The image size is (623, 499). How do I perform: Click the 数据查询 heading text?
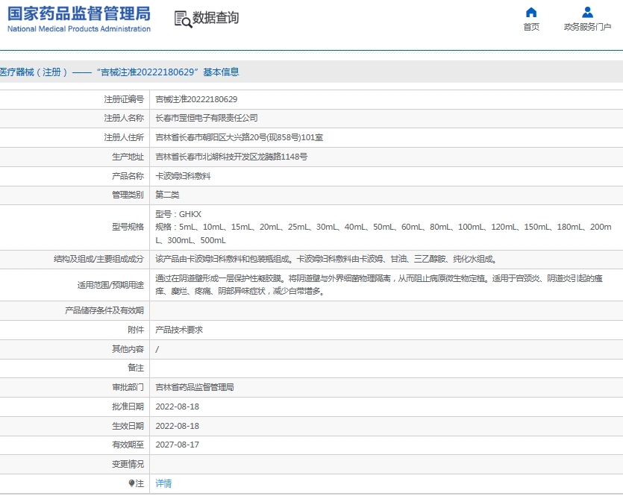tap(216, 17)
